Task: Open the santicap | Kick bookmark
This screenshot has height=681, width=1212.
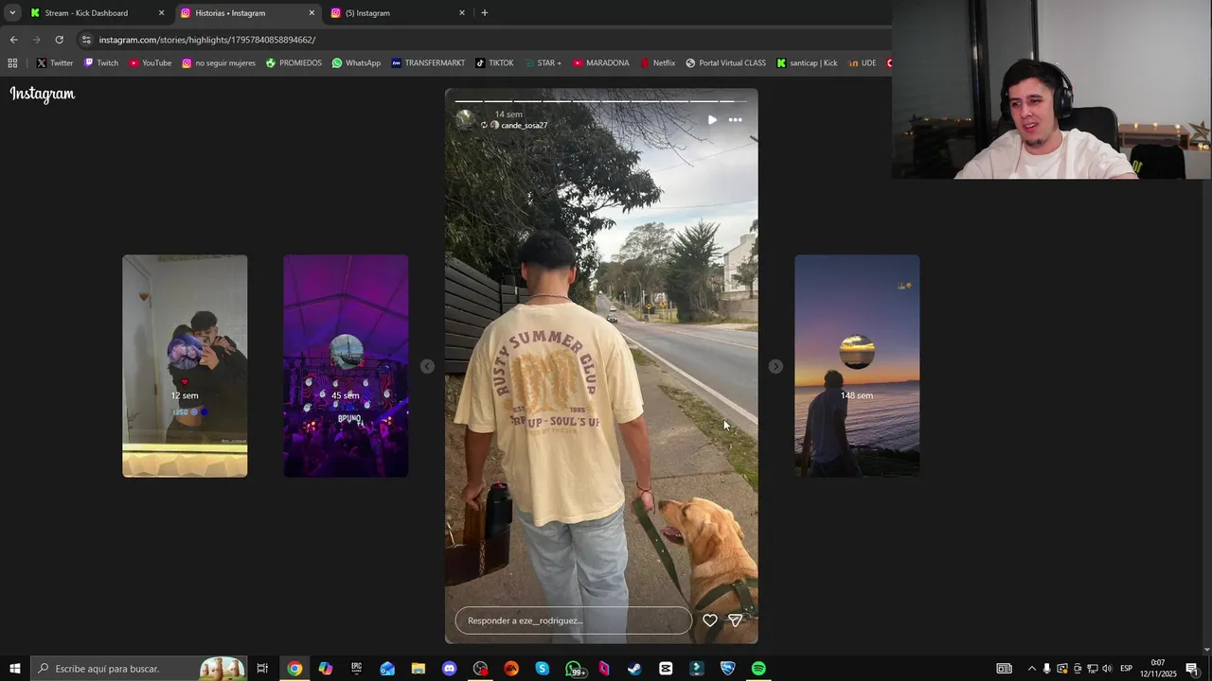Action: tap(807, 63)
